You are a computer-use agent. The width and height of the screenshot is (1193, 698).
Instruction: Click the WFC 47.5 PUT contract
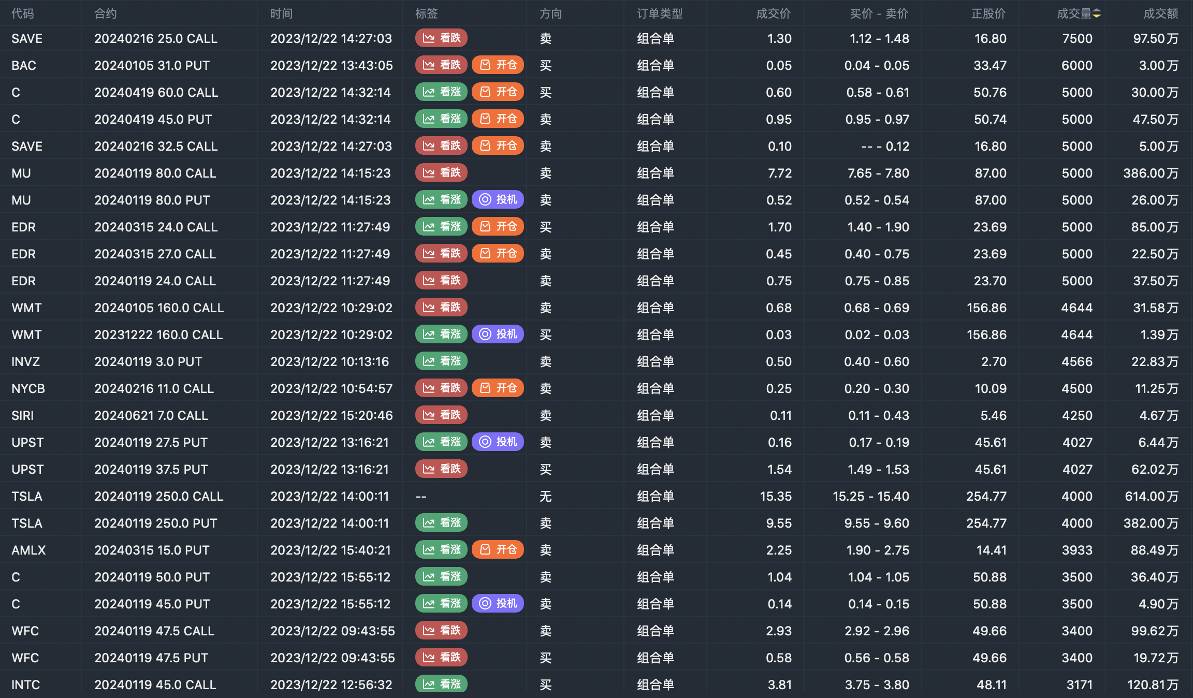click(151, 658)
